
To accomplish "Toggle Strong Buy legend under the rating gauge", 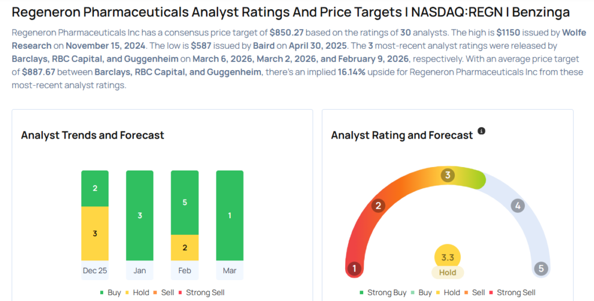I will (383, 293).
